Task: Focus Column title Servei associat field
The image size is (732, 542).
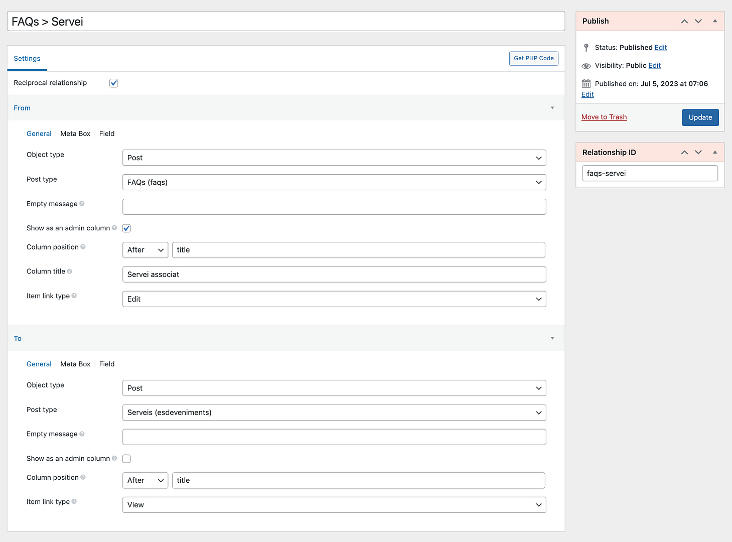Action: [x=334, y=275]
